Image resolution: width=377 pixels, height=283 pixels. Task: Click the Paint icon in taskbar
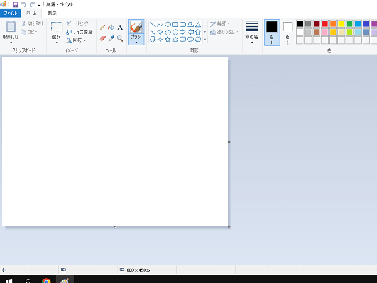point(65,280)
